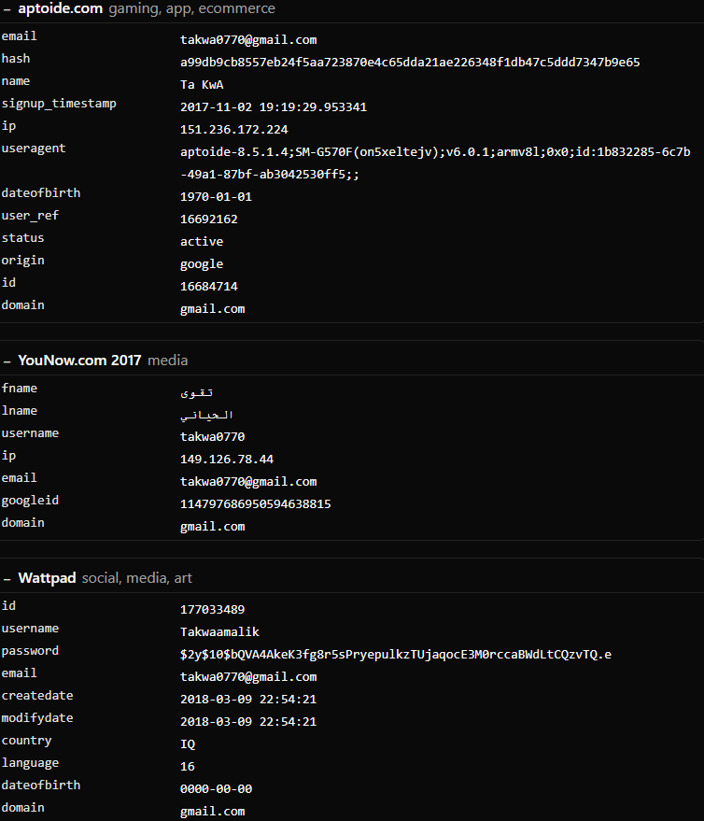Click the language field label
This screenshot has width=704, height=821.
tap(30, 763)
